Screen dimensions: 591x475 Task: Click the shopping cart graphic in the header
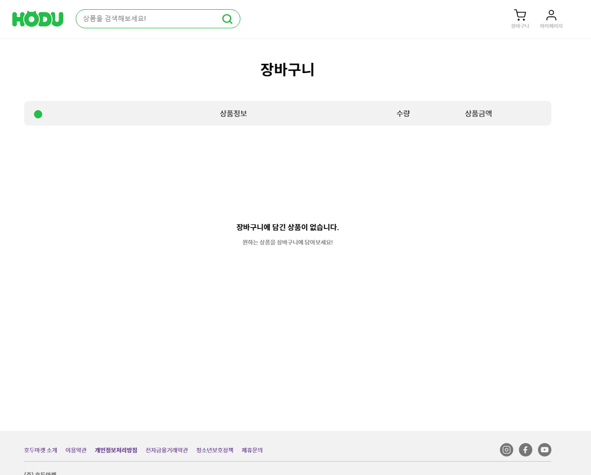(x=519, y=15)
